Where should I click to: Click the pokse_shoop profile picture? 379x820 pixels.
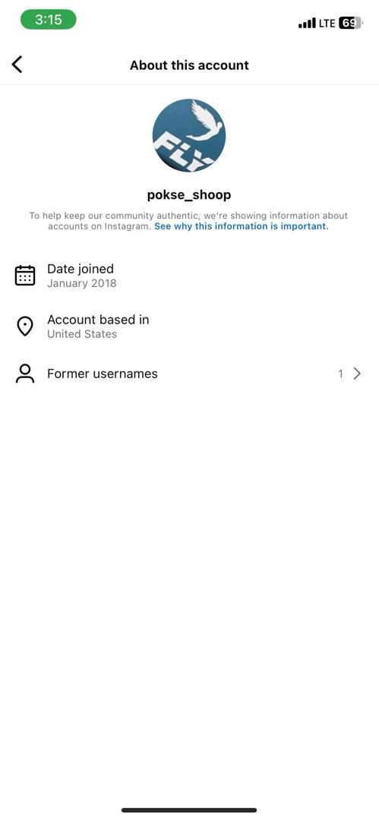tap(189, 135)
